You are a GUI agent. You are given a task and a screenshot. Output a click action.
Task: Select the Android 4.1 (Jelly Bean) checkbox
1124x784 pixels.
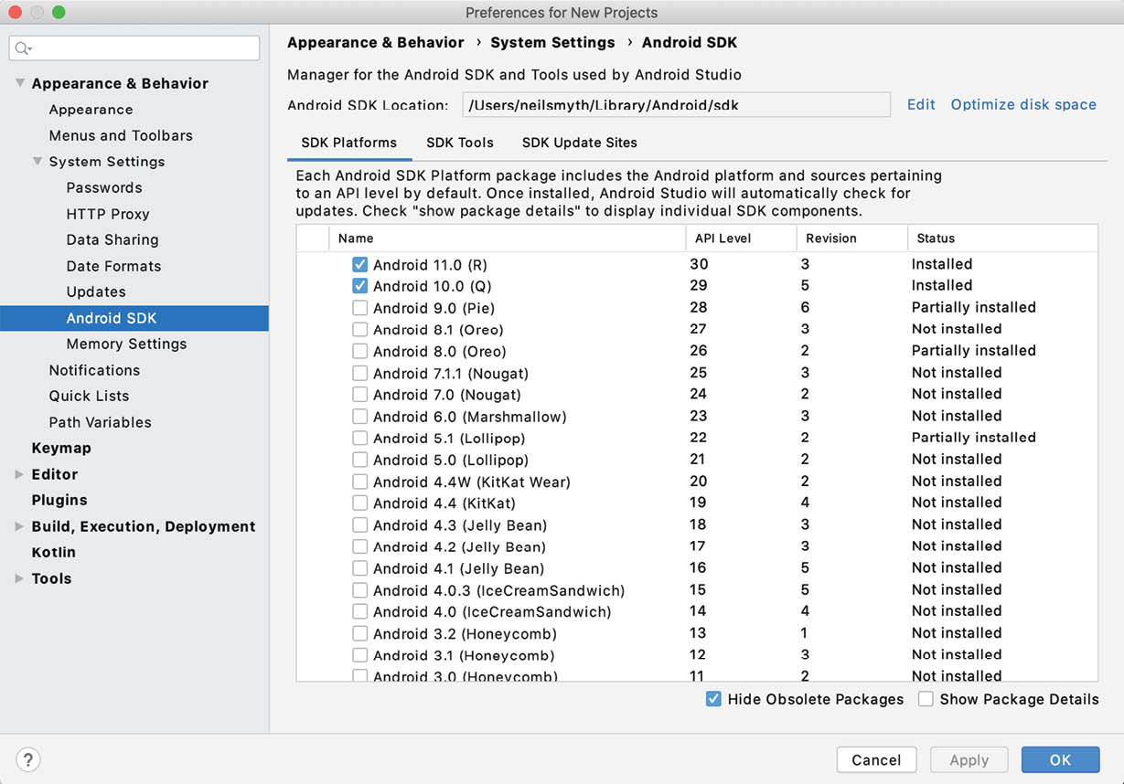click(360, 568)
